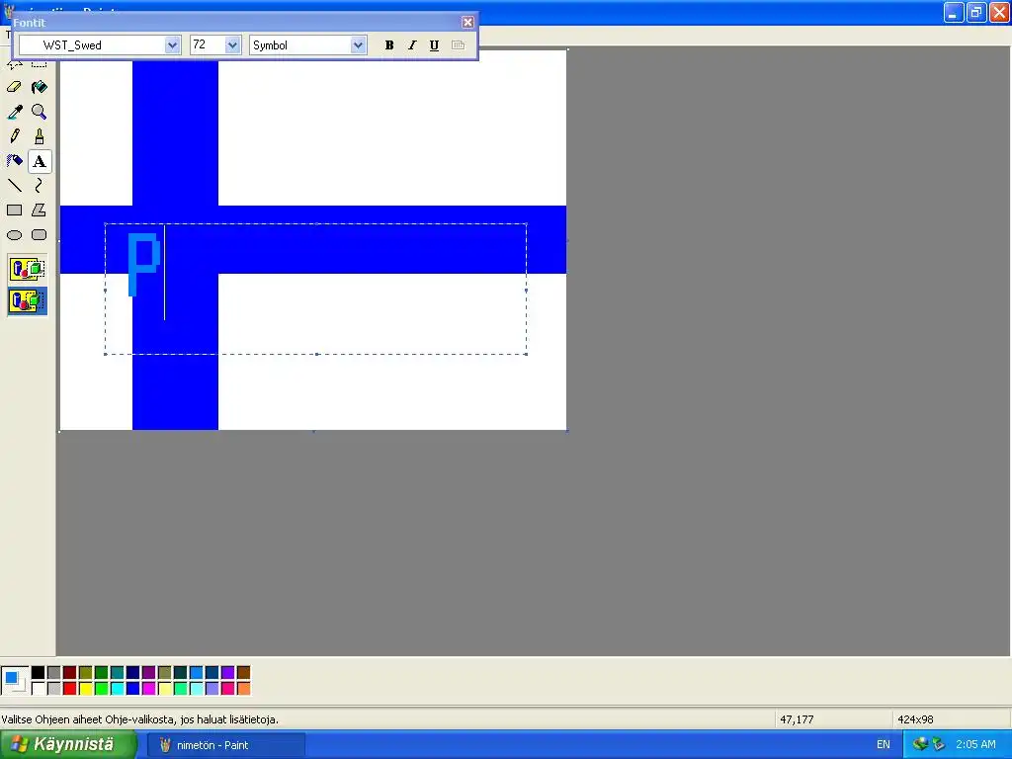1012x759 pixels.
Task: Minimize the Paint window
Action: 954,12
